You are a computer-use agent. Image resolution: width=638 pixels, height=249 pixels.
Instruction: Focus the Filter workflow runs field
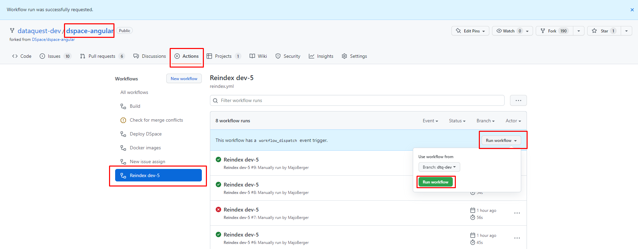357,100
